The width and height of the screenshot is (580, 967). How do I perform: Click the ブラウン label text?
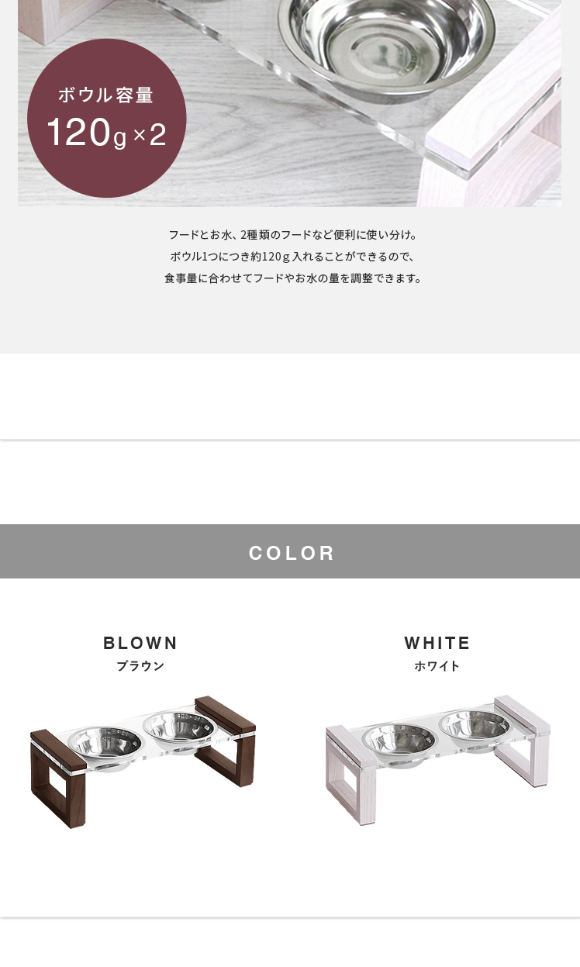tap(140, 666)
